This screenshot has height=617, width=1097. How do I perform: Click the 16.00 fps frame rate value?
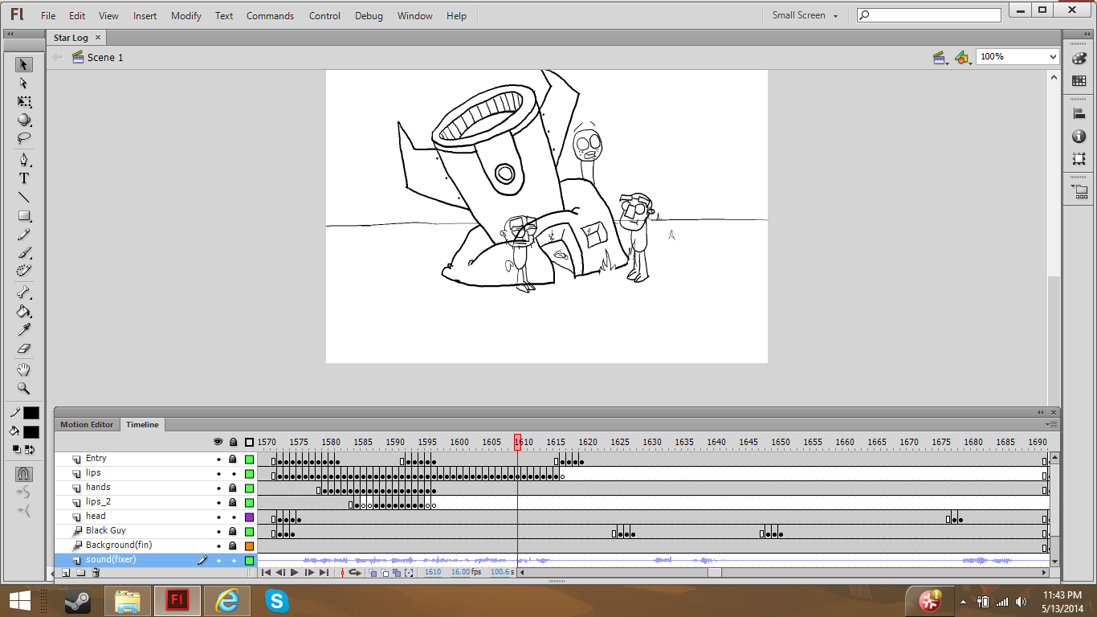[x=461, y=572]
